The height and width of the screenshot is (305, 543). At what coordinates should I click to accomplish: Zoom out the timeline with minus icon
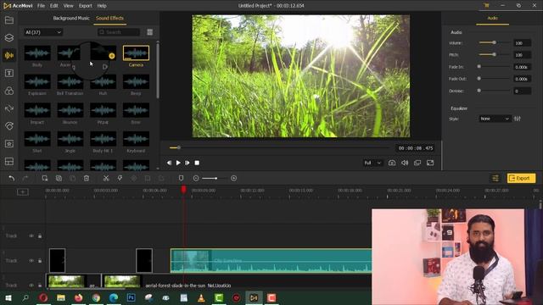[196, 178]
